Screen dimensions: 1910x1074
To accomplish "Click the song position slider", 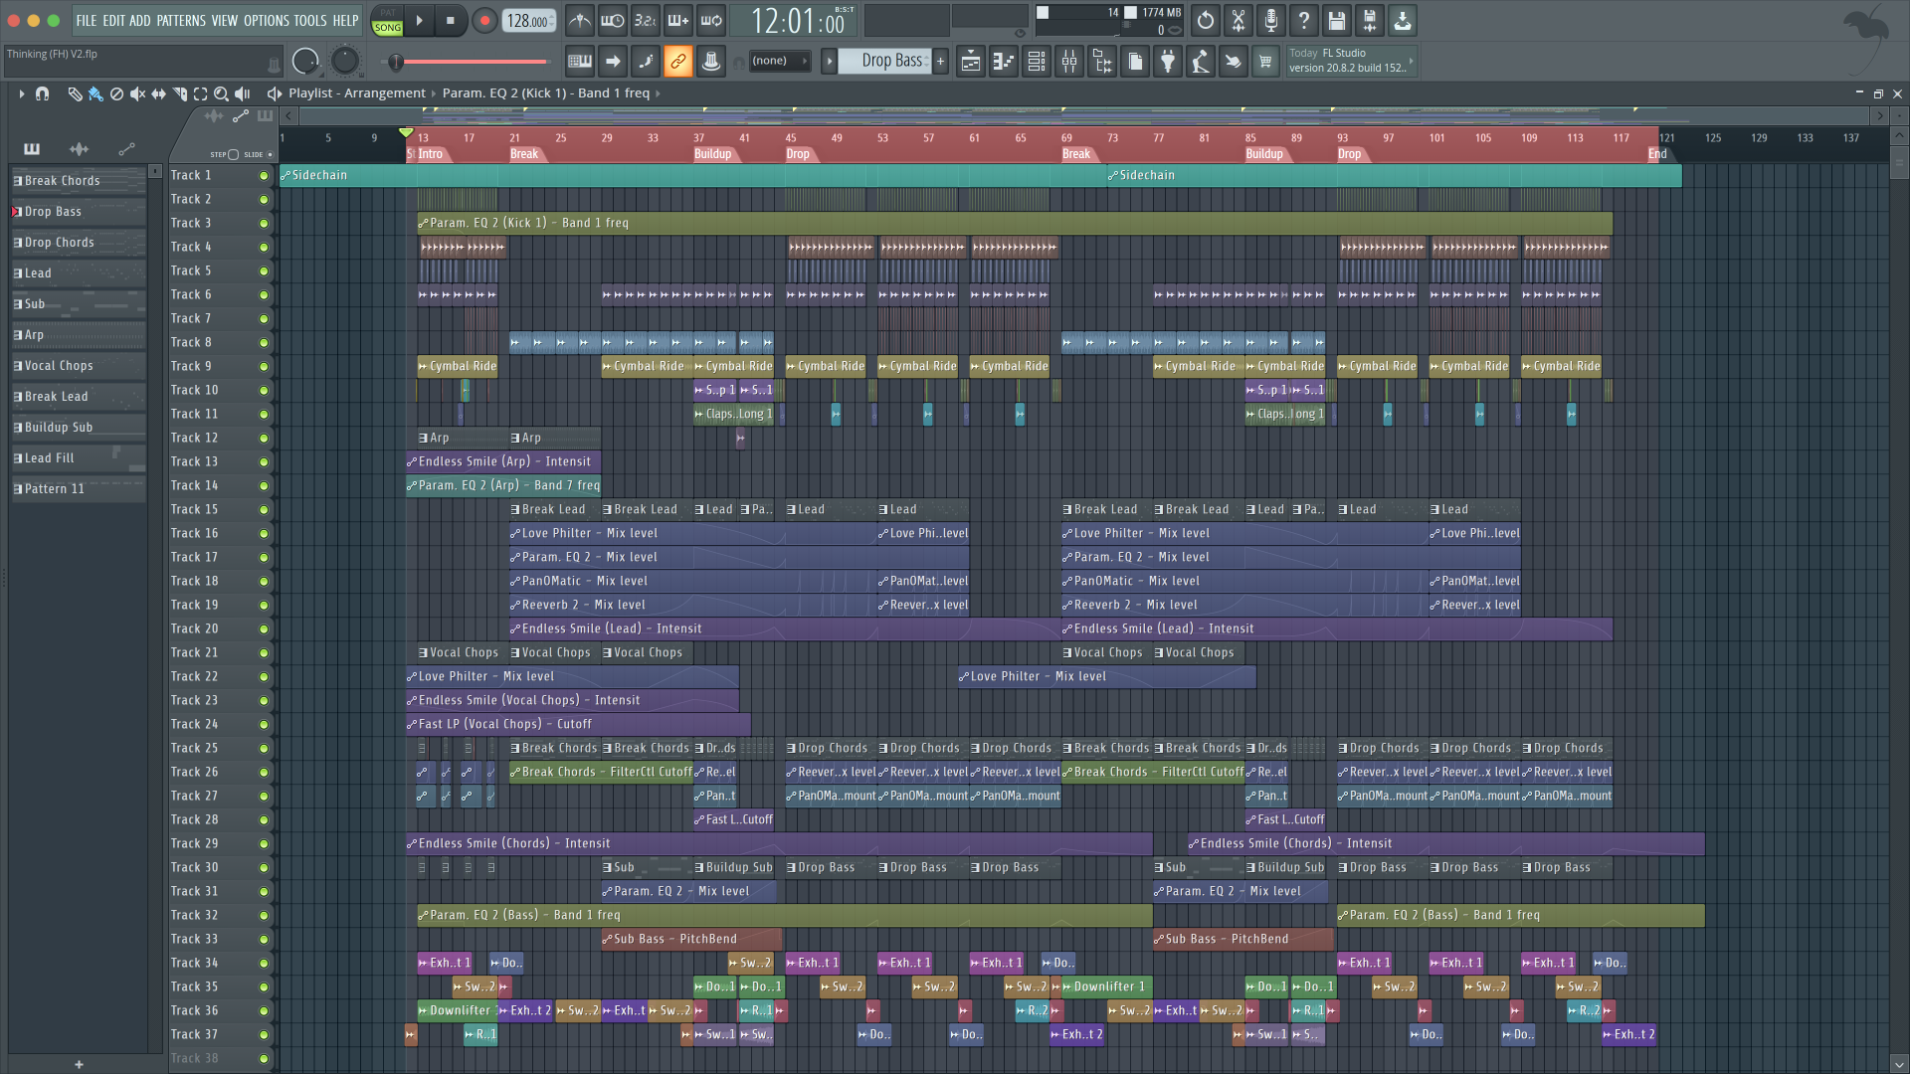I will click(465, 62).
